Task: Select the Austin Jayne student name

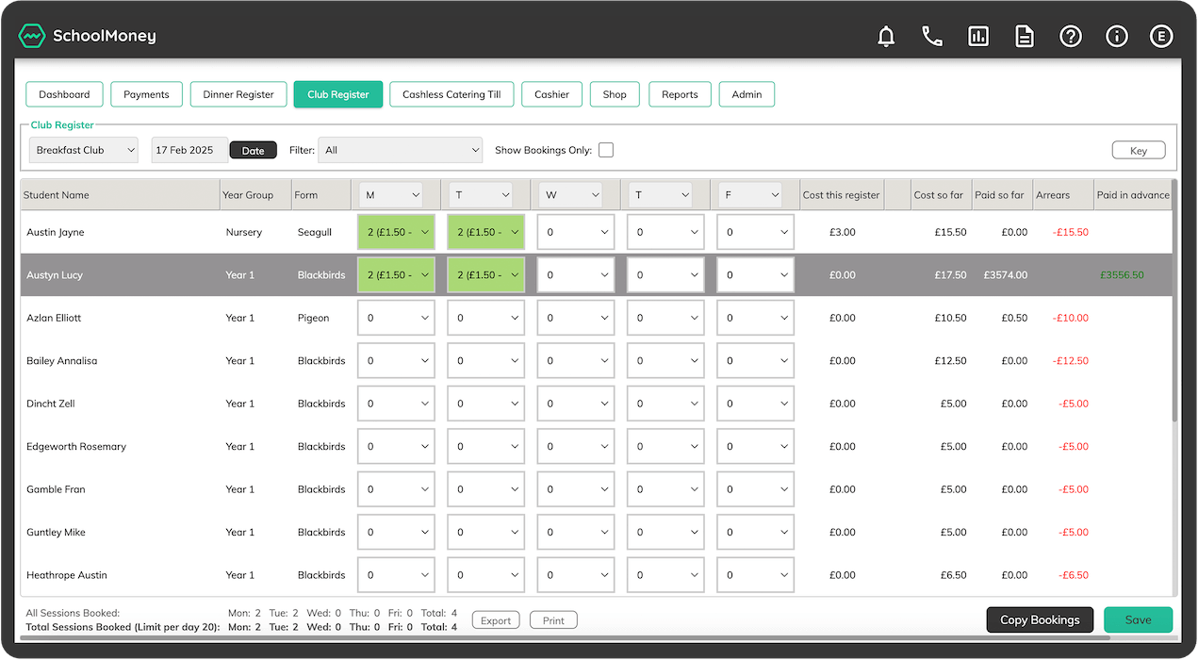Action: [x=56, y=232]
